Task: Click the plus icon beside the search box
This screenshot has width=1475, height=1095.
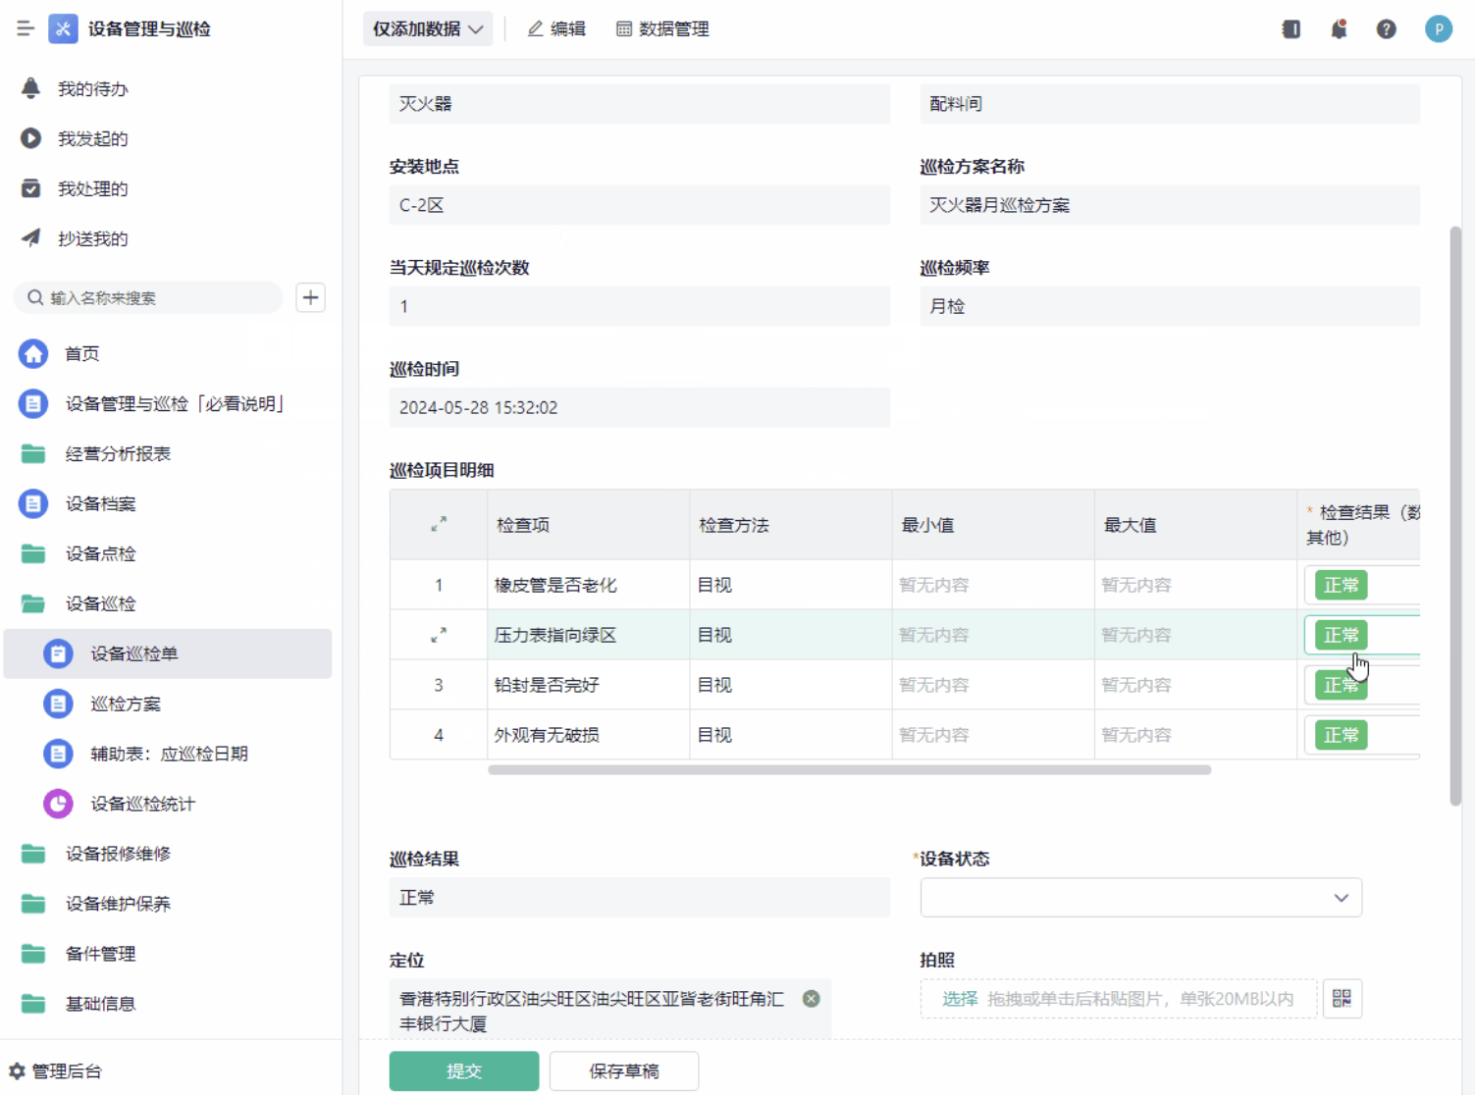Action: coord(310,297)
